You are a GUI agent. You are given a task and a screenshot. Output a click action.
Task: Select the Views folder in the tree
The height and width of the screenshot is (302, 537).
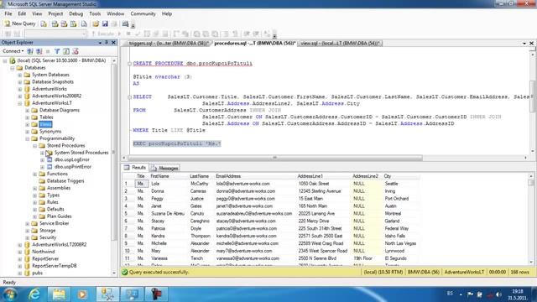45,124
